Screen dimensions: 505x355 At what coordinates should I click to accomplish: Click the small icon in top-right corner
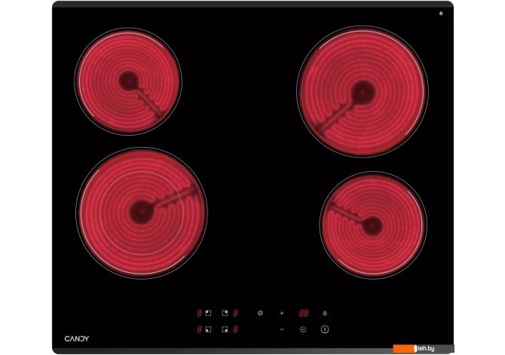click(x=441, y=13)
